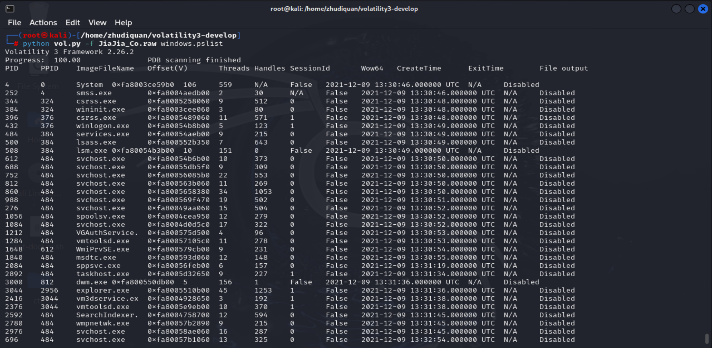
Task: Click 'VGAuthService.' process name
Action: pos(107,233)
